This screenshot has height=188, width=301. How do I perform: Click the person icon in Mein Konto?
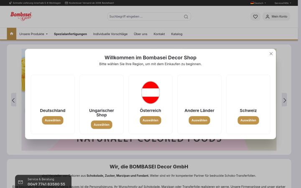[268, 17]
